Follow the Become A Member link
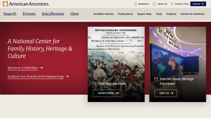This screenshot has height=118, width=211. pyautogui.click(x=22, y=68)
